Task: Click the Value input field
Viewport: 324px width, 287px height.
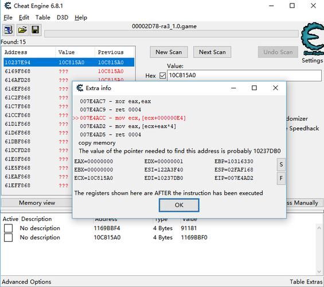Action: (244, 75)
